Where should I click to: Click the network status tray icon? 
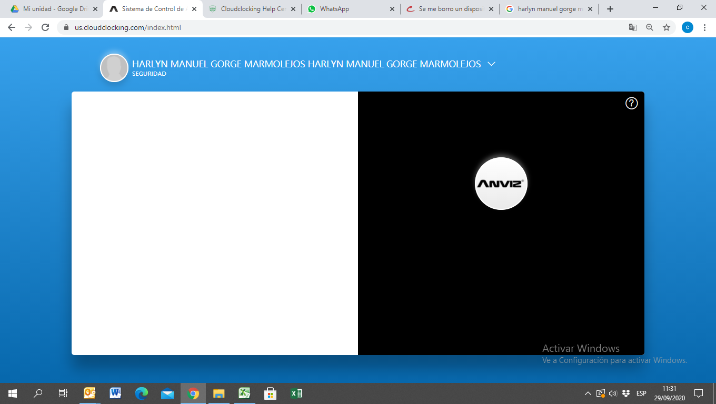(x=601, y=393)
